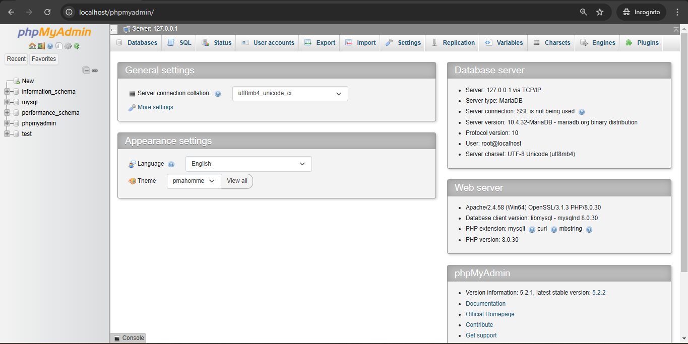Click the Contribute link
The width and height of the screenshot is (688, 344).
[x=479, y=325]
